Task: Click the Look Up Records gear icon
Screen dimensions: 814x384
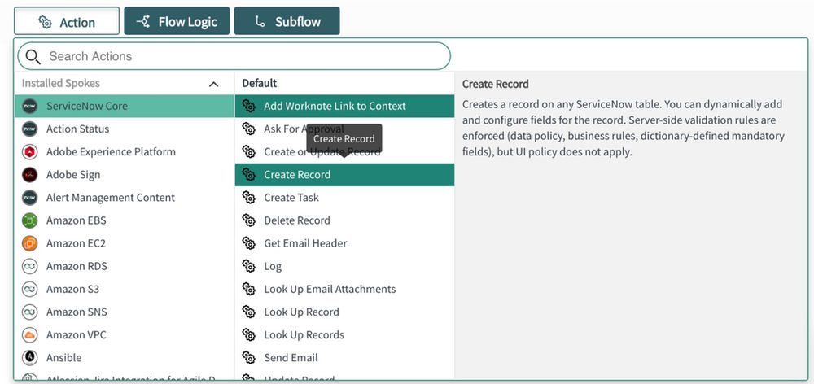Action: [248, 334]
